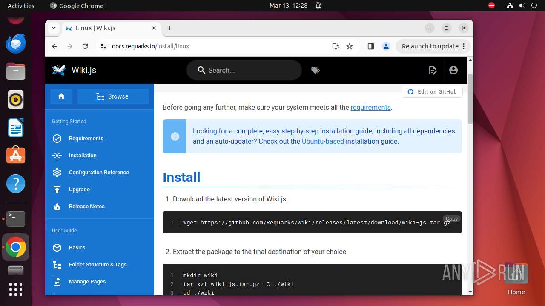Open Ubuntu Software from the dock
The image size is (545, 306).
click(16, 156)
